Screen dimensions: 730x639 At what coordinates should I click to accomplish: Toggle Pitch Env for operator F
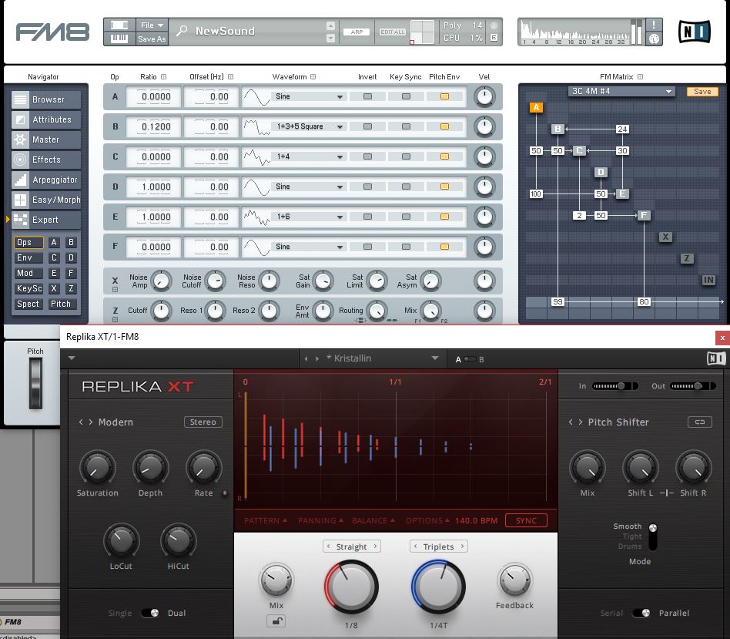[x=444, y=247]
